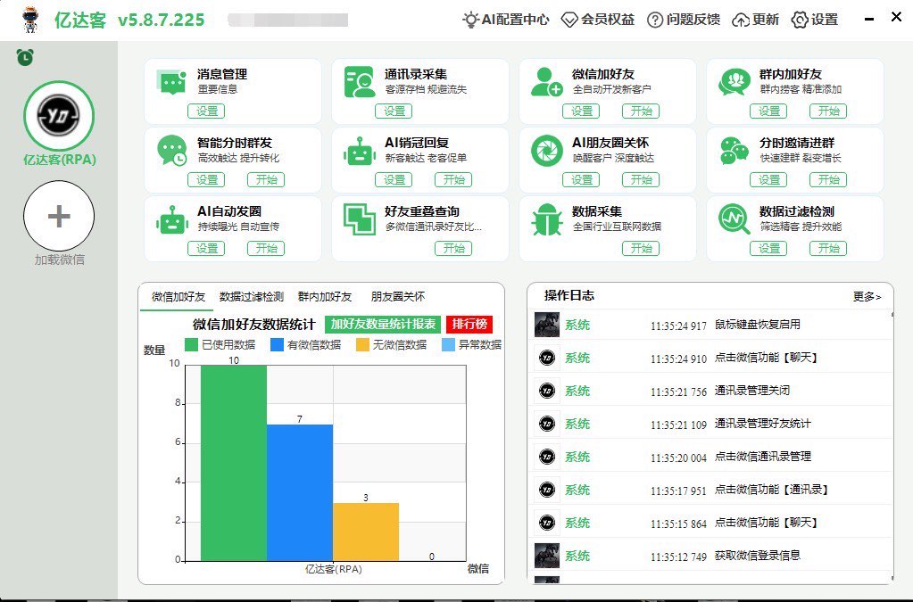Open the 会员权益 membership menu
The height and width of the screenshot is (602, 913).
pos(598,20)
